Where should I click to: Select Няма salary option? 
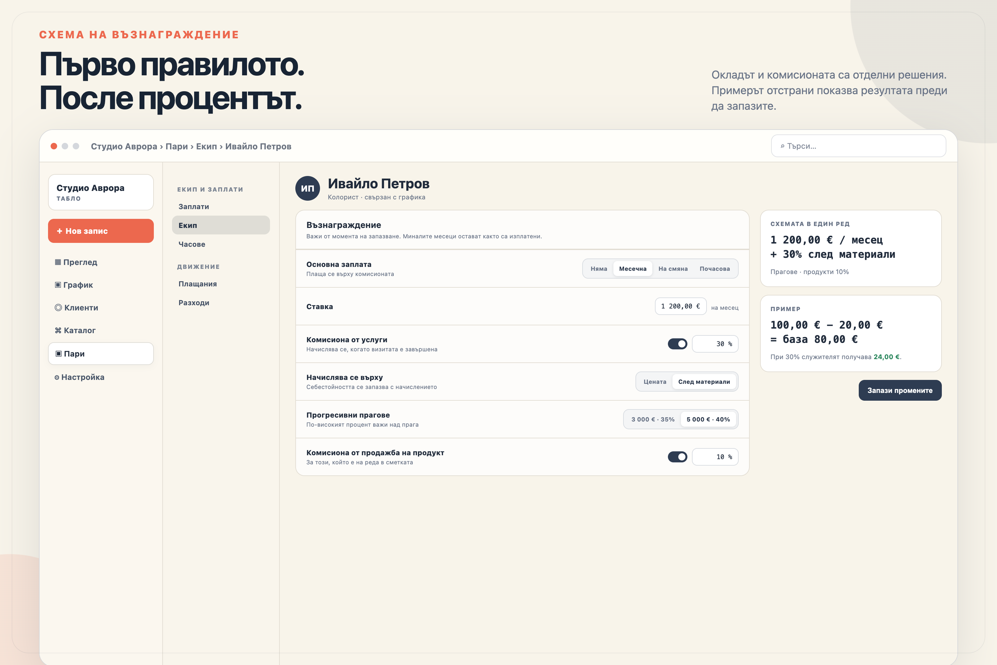598,269
